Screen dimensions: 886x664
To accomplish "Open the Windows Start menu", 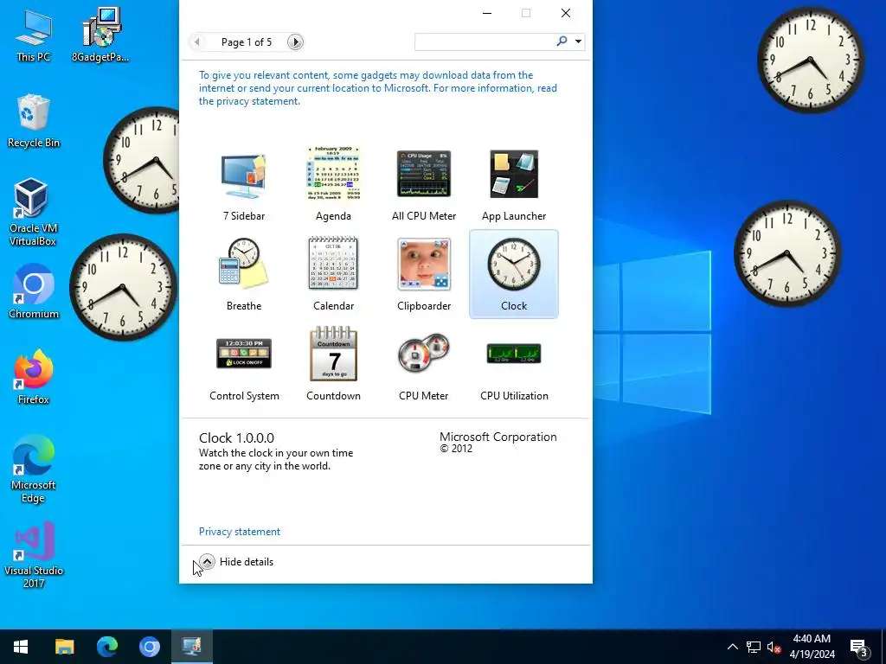I will pos(21,647).
